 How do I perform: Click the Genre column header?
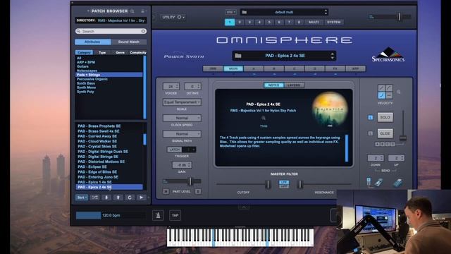(120, 52)
